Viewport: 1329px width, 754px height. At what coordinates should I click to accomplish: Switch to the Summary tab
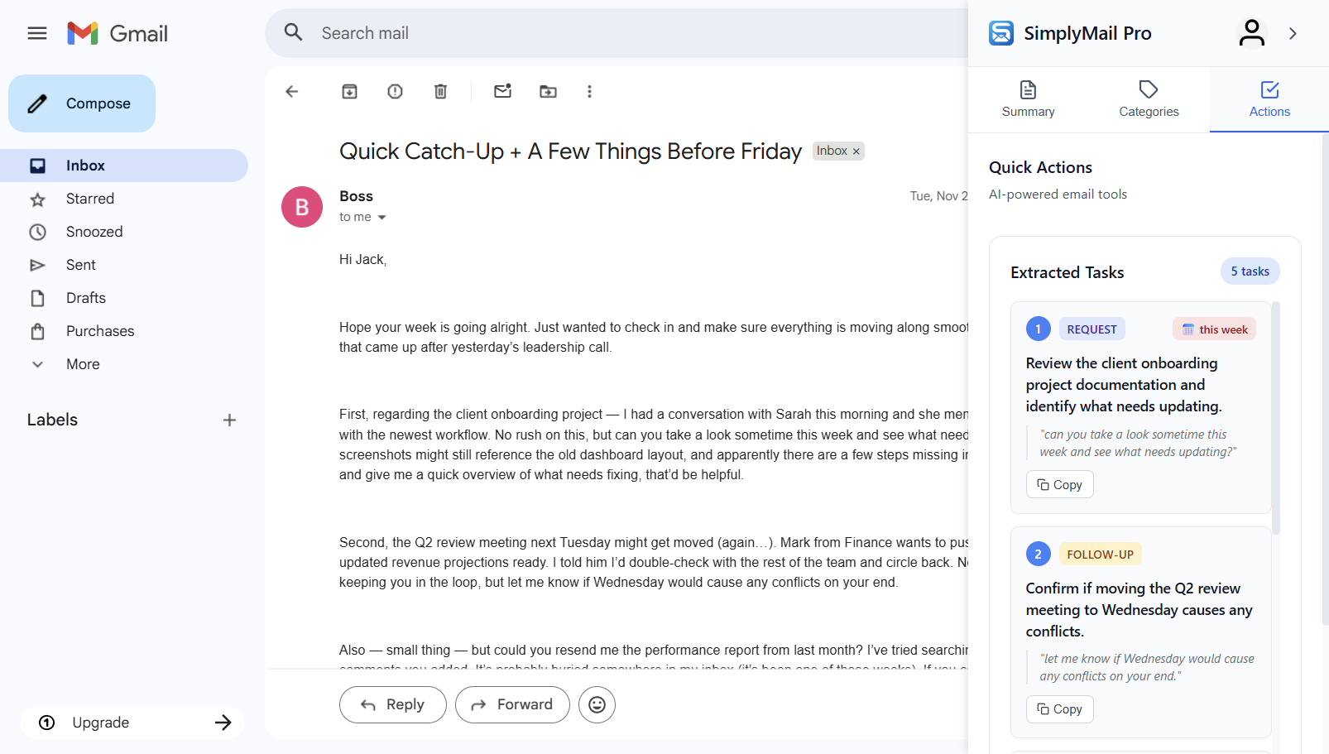1028,99
